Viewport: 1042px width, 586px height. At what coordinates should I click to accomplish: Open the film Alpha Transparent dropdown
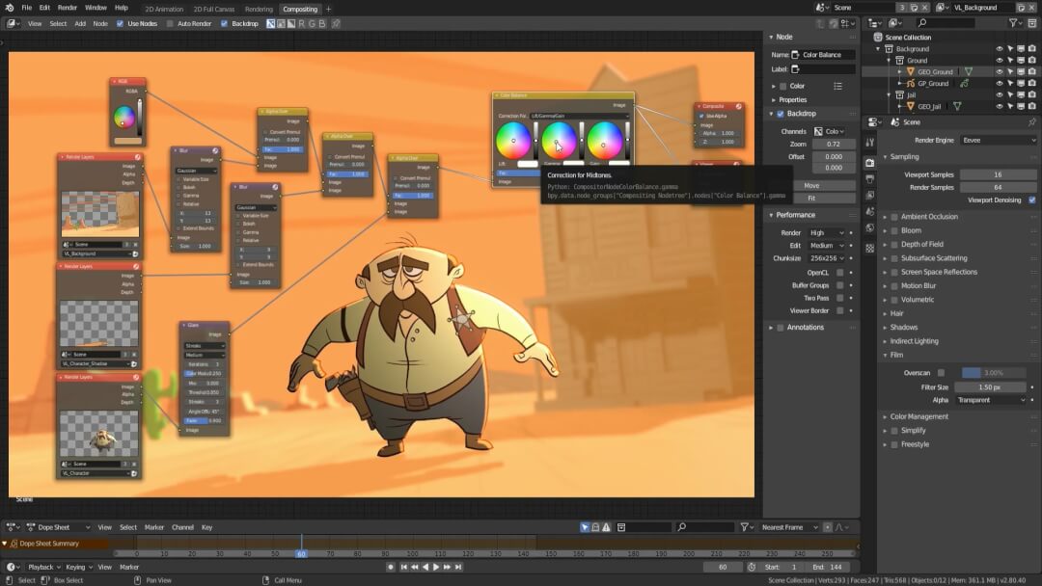(x=991, y=400)
